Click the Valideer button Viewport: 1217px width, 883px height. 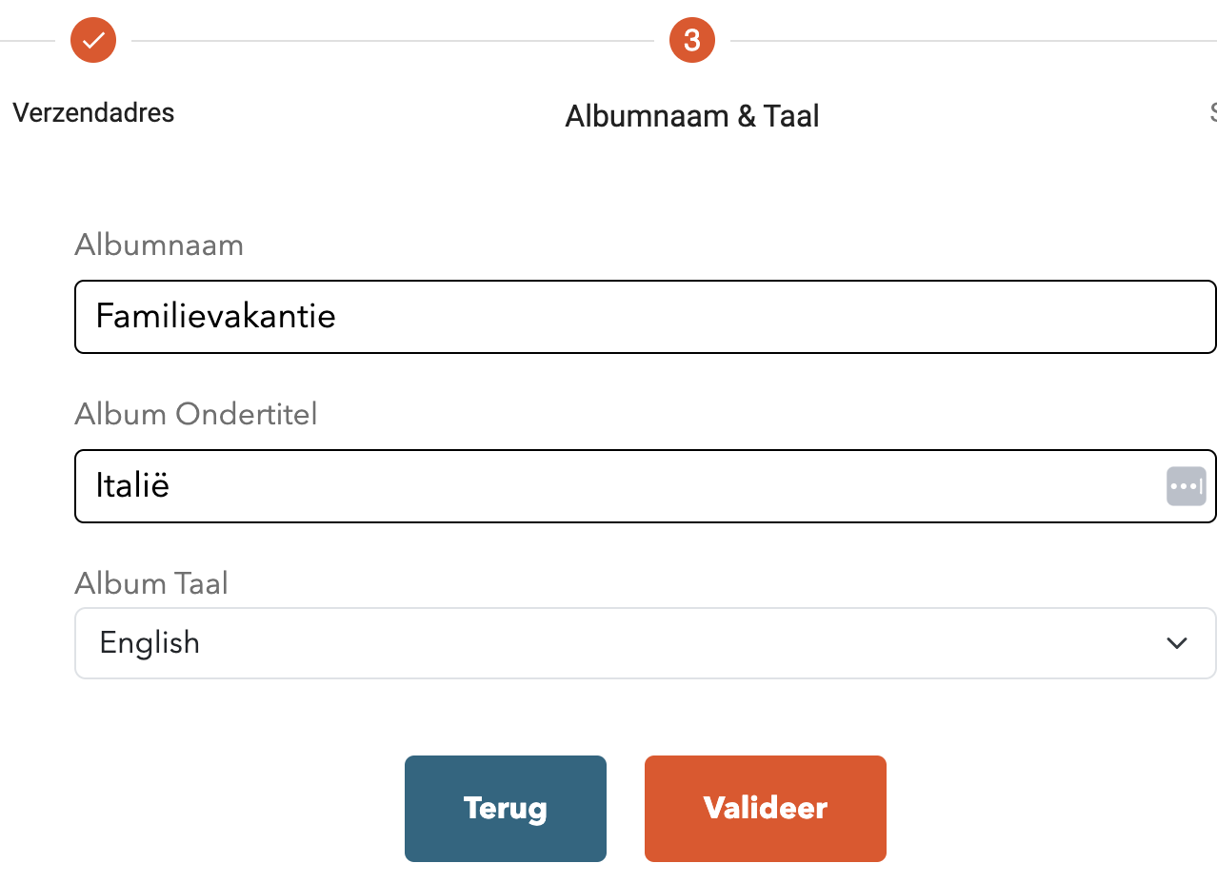pos(766,809)
